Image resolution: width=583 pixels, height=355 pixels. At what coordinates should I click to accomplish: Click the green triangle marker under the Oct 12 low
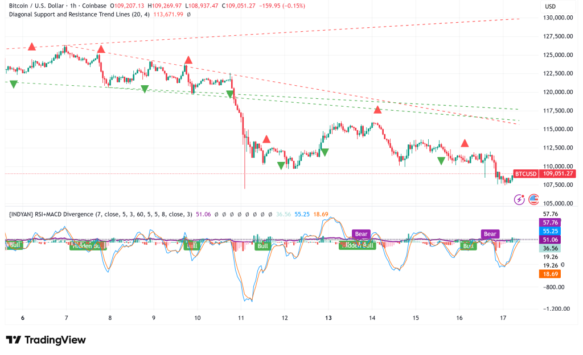coord(281,165)
